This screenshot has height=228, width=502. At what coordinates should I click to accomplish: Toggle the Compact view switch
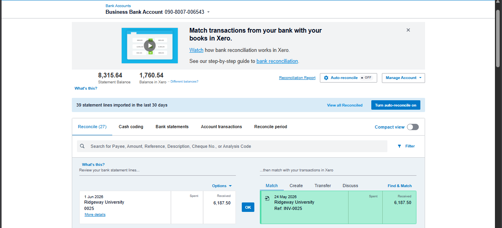(413, 127)
